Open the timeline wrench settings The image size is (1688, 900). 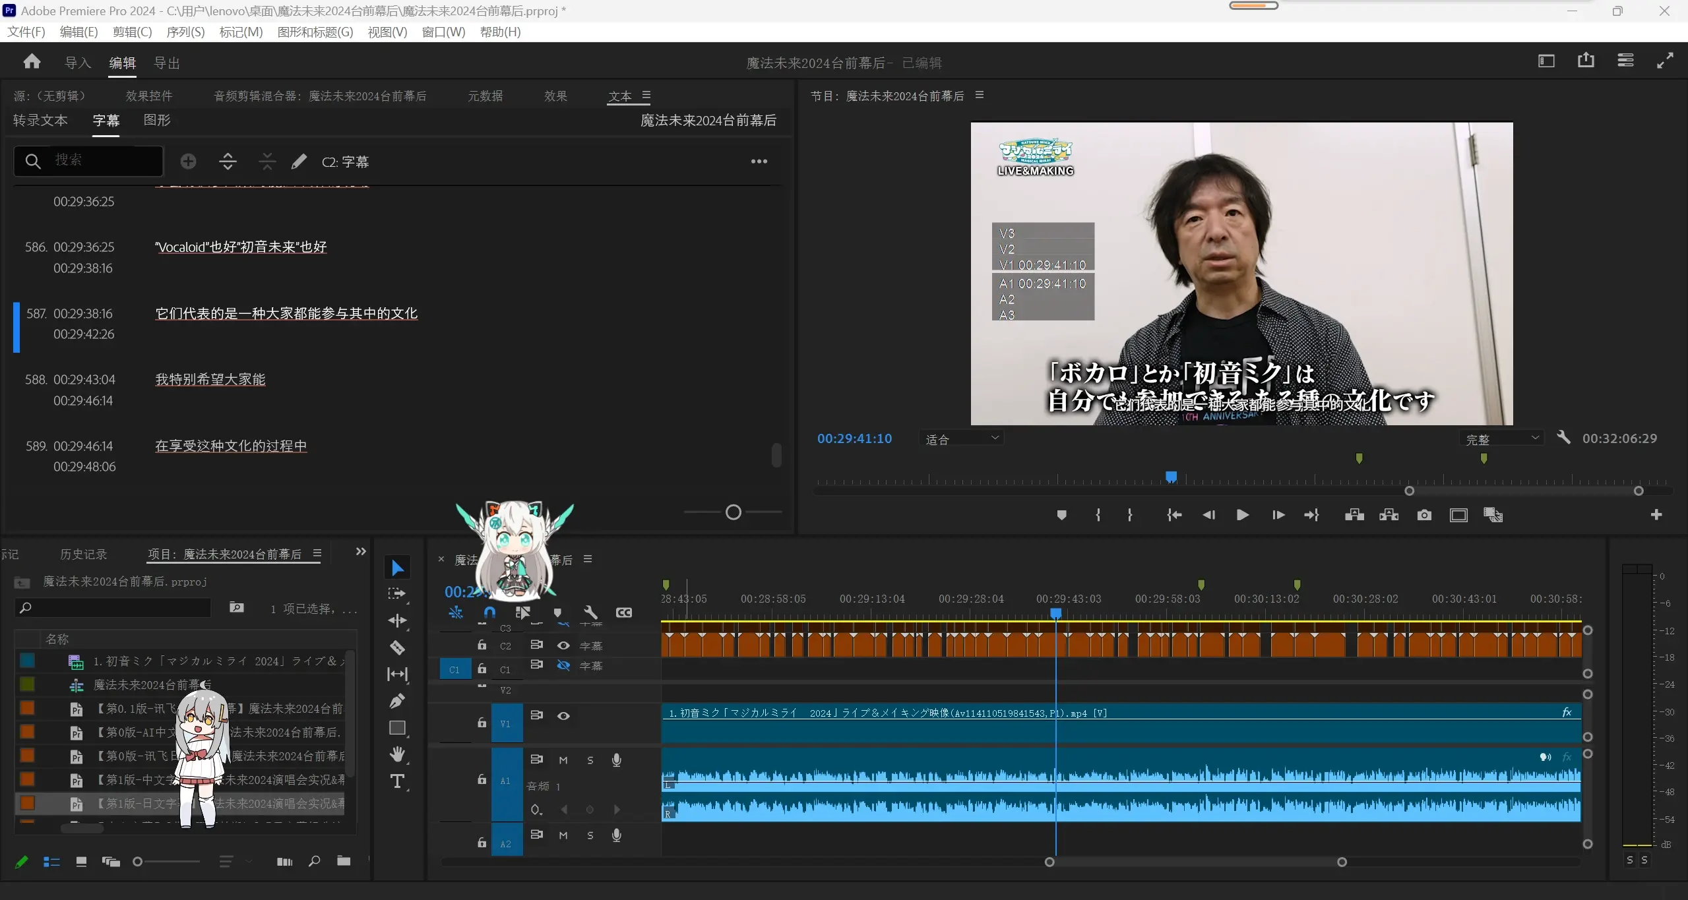click(x=590, y=613)
